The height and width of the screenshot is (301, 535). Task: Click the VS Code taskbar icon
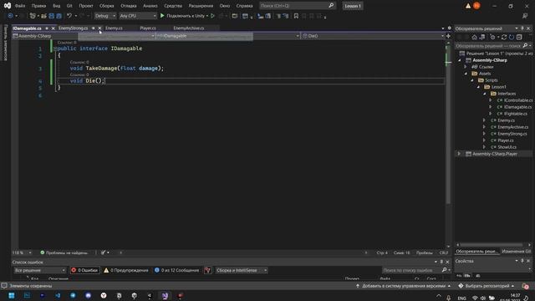(x=58, y=295)
